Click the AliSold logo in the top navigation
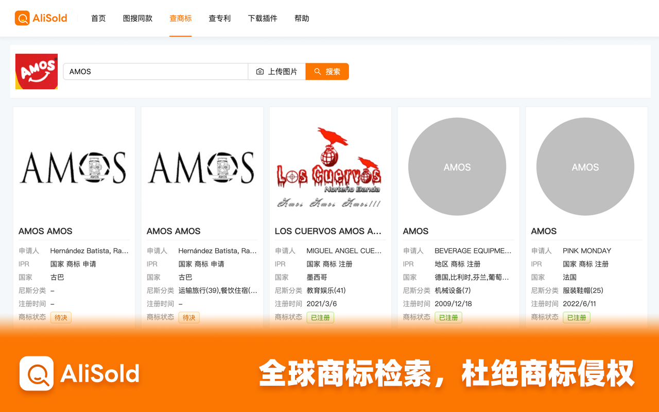This screenshot has height=412, width=659. click(41, 18)
